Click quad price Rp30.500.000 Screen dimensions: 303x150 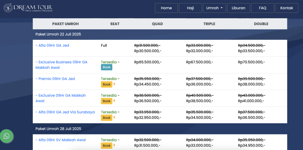148,51
